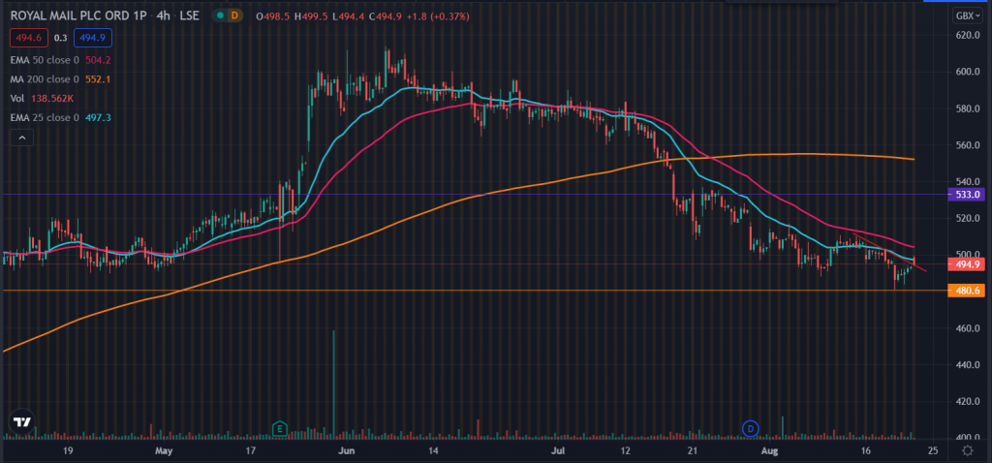This screenshot has width=992, height=463.
Task: Click the 14 date on time axis
Action: pyautogui.click(x=433, y=450)
